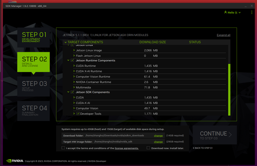Expand NVIDIA Container Runtime row
Screen dimensions: 257x166
[x=74, y=82]
